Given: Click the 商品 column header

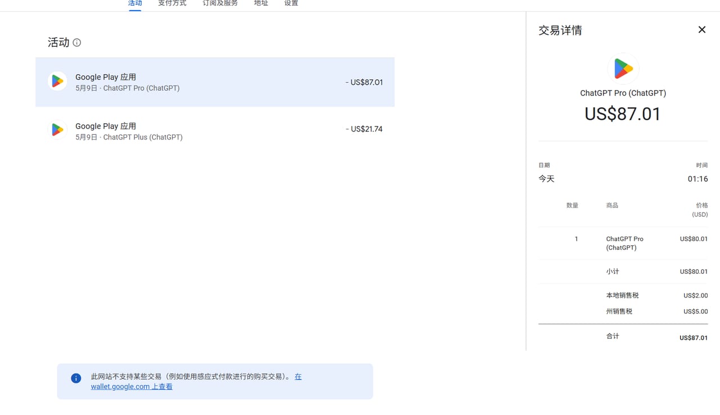Looking at the screenshot, I should [x=612, y=205].
